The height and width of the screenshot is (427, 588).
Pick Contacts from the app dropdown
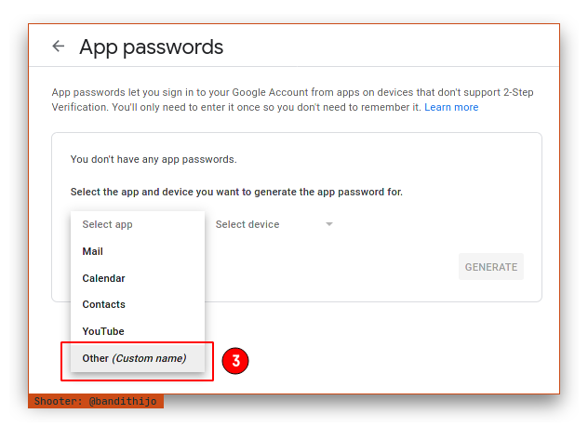[x=103, y=304]
